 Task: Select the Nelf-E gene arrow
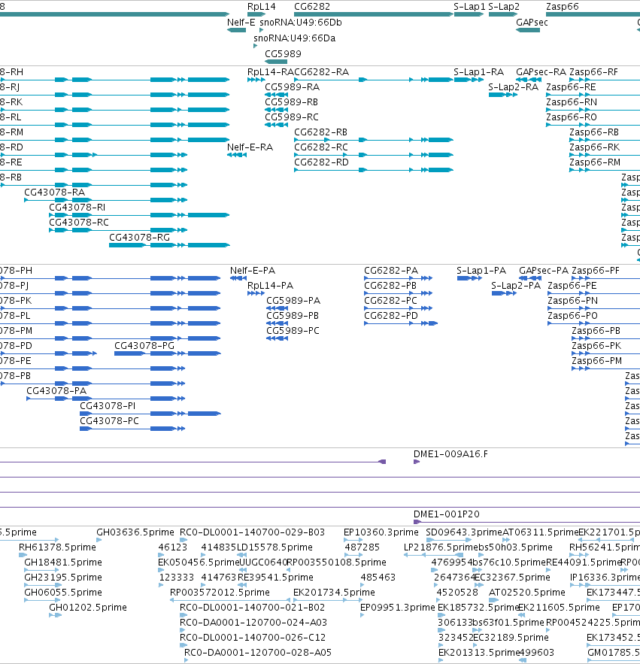pos(236,30)
